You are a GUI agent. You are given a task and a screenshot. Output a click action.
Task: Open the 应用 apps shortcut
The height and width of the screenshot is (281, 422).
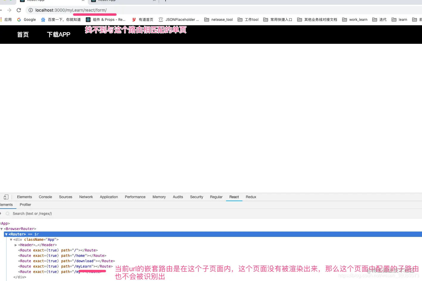click(x=6, y=20)
